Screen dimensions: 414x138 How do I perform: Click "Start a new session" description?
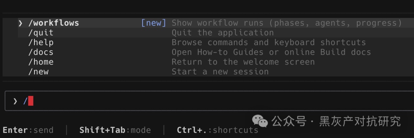click(220, 72)
